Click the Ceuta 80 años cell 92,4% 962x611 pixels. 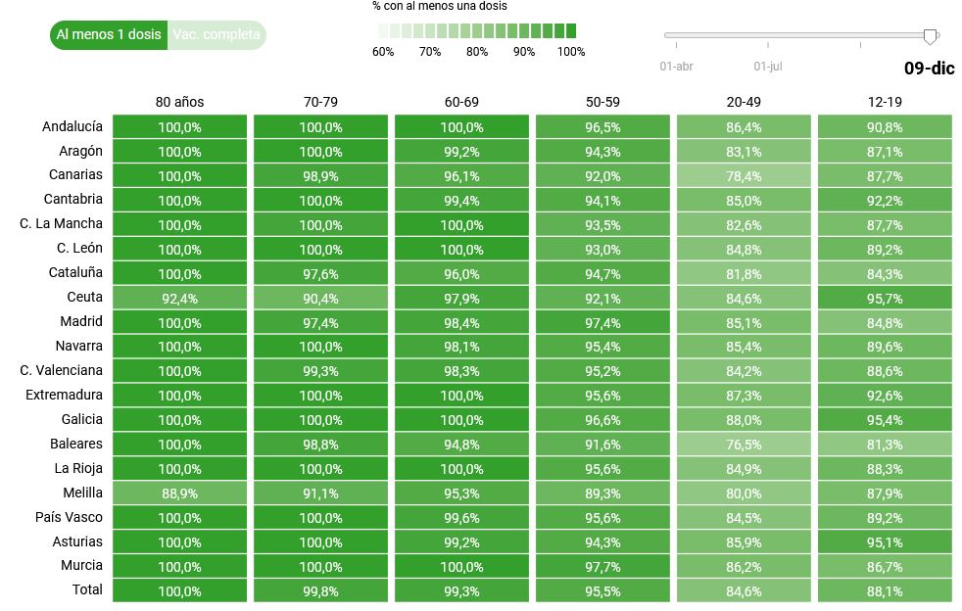coord(179,298)
